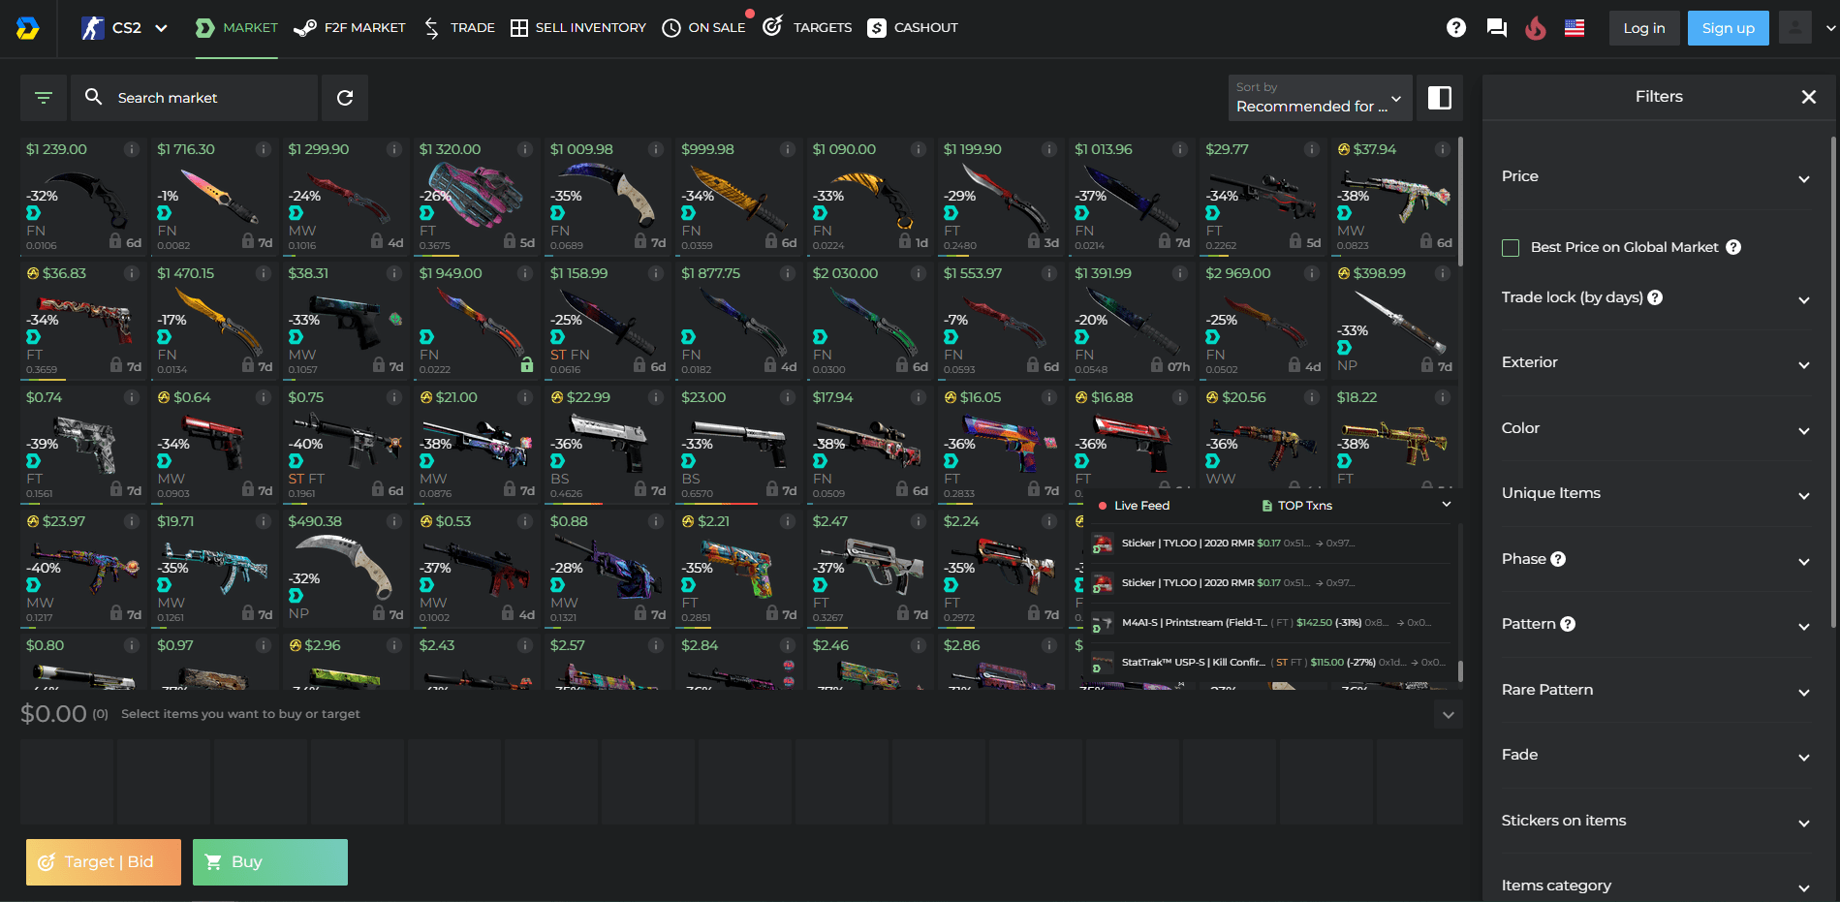This screenshot has width=1840, height=902.
Task: Refresh the market listings
Action: coord(345,98)
